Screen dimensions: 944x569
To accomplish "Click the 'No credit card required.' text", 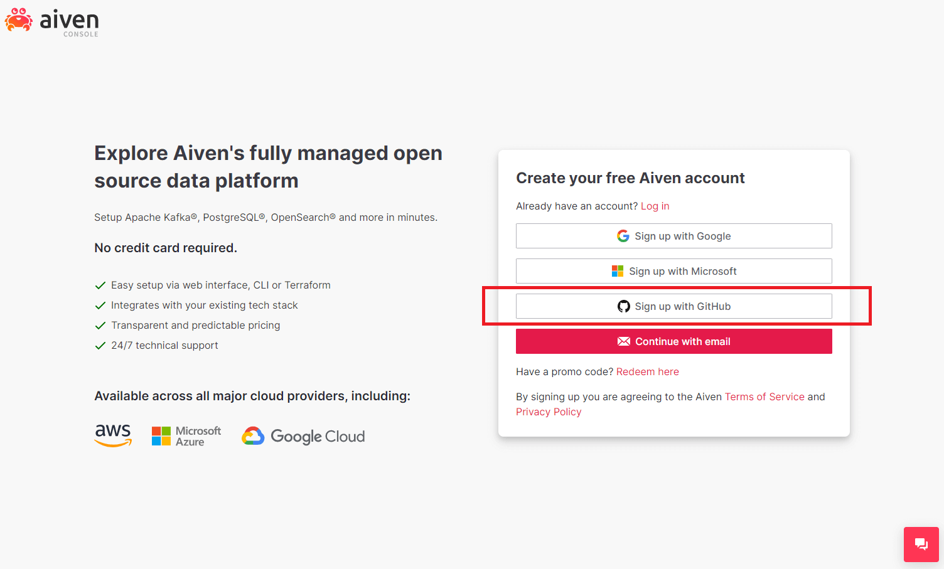I will click(x=166, y=248).
